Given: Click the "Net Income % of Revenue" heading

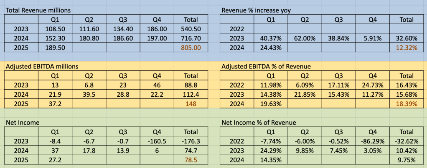Looking at the screenshot, I should (x=258, y=122).
